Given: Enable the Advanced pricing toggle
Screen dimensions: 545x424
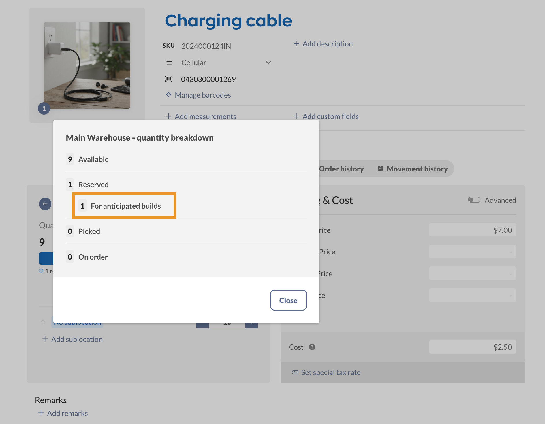Looking at the screenshot, I should 474,200.
